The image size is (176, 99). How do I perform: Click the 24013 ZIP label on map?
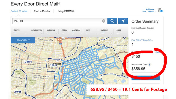[x=80, y=74]
